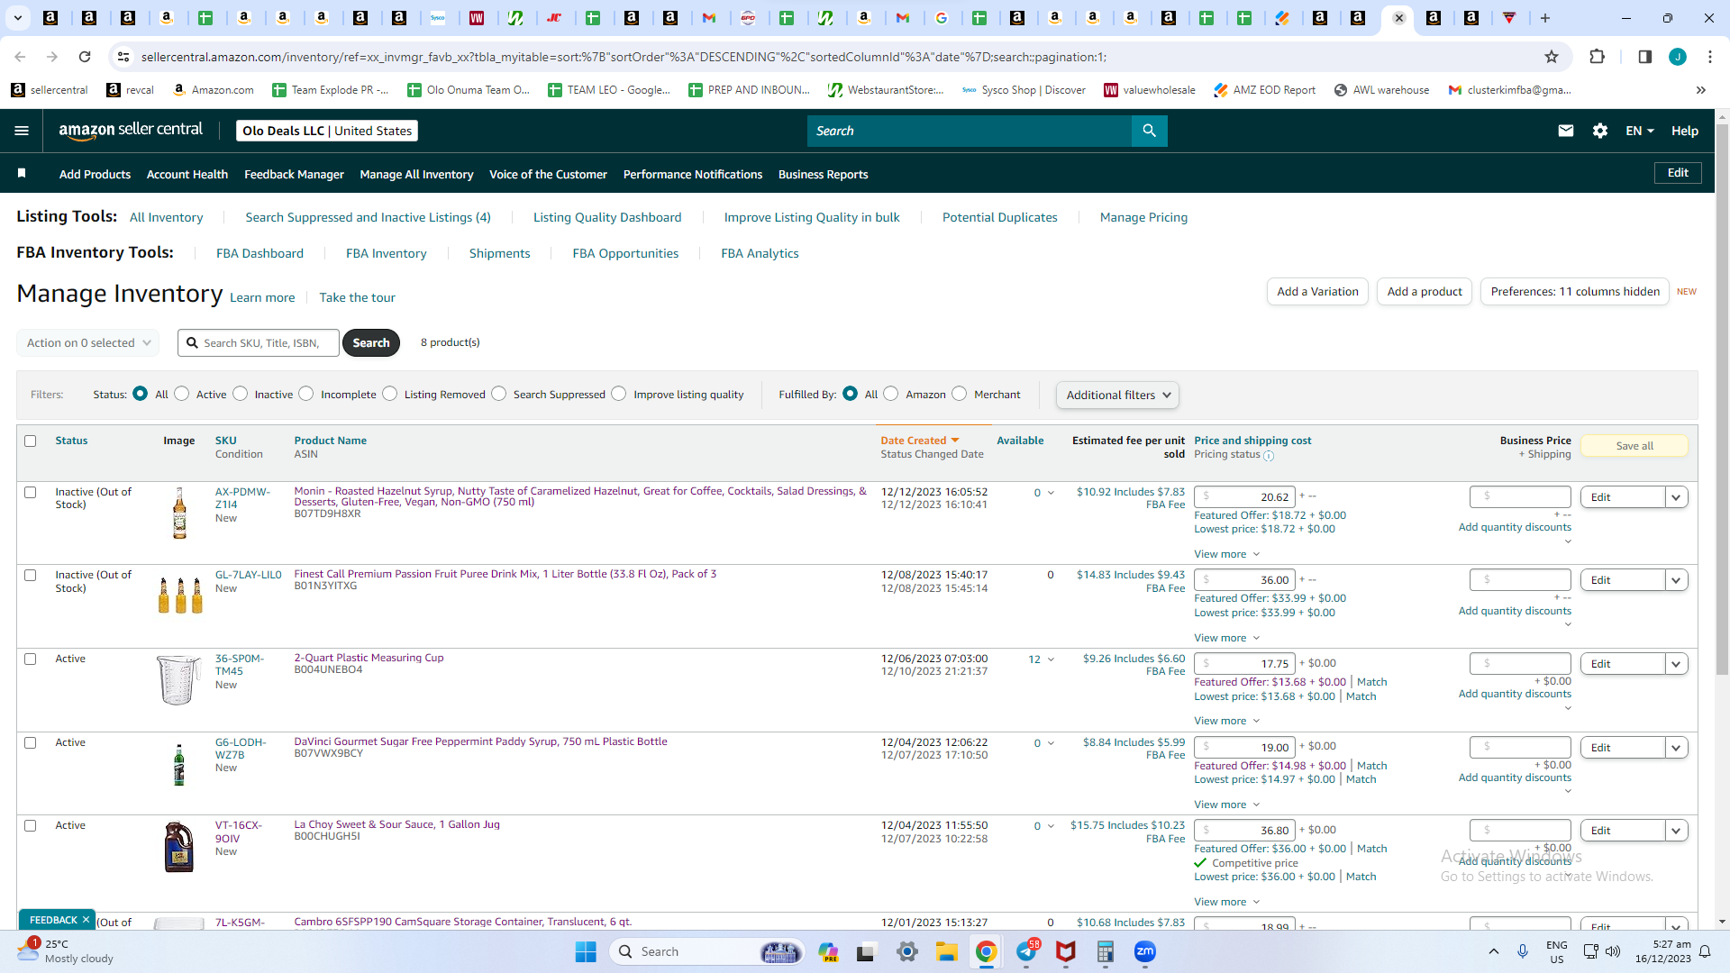The image size is (1730, 973).
Task: Open the Edit dropdown arrow for Monin syrup
Action: pos(1676,497)
